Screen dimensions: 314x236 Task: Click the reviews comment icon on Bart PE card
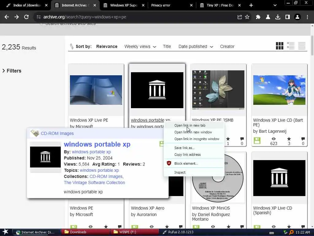pos(303,139)
